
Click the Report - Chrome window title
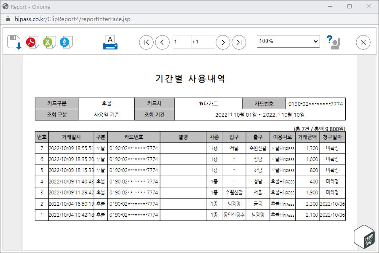[30, 7]
